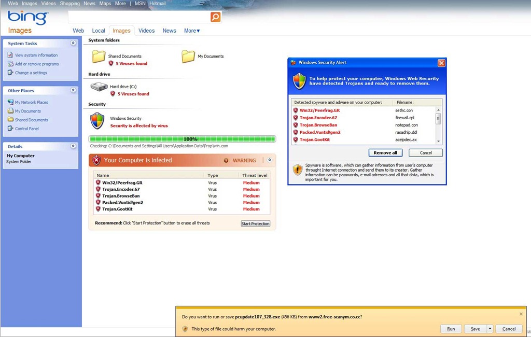Click scroll up arrow in alert list
Image resolution: width=531 pixels, height=337 pixels.
tap(438, 110)
